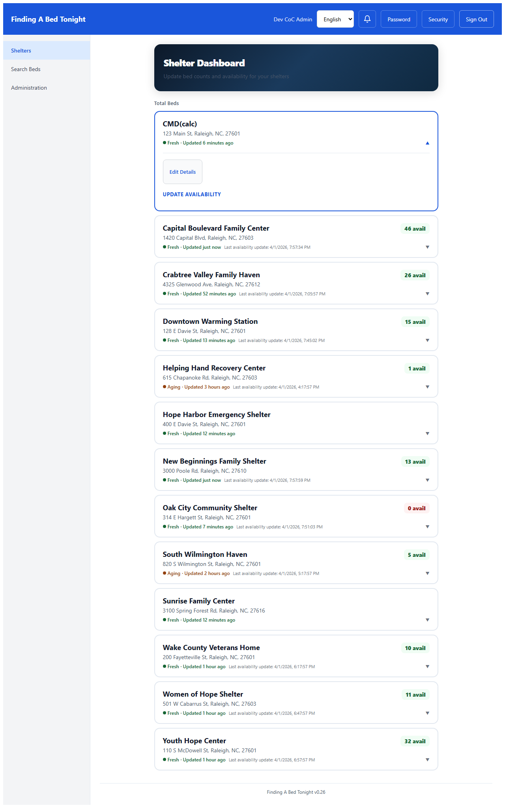505x808 pixels.
Task: Click the Password button
Action: click(x=398, y=19)
